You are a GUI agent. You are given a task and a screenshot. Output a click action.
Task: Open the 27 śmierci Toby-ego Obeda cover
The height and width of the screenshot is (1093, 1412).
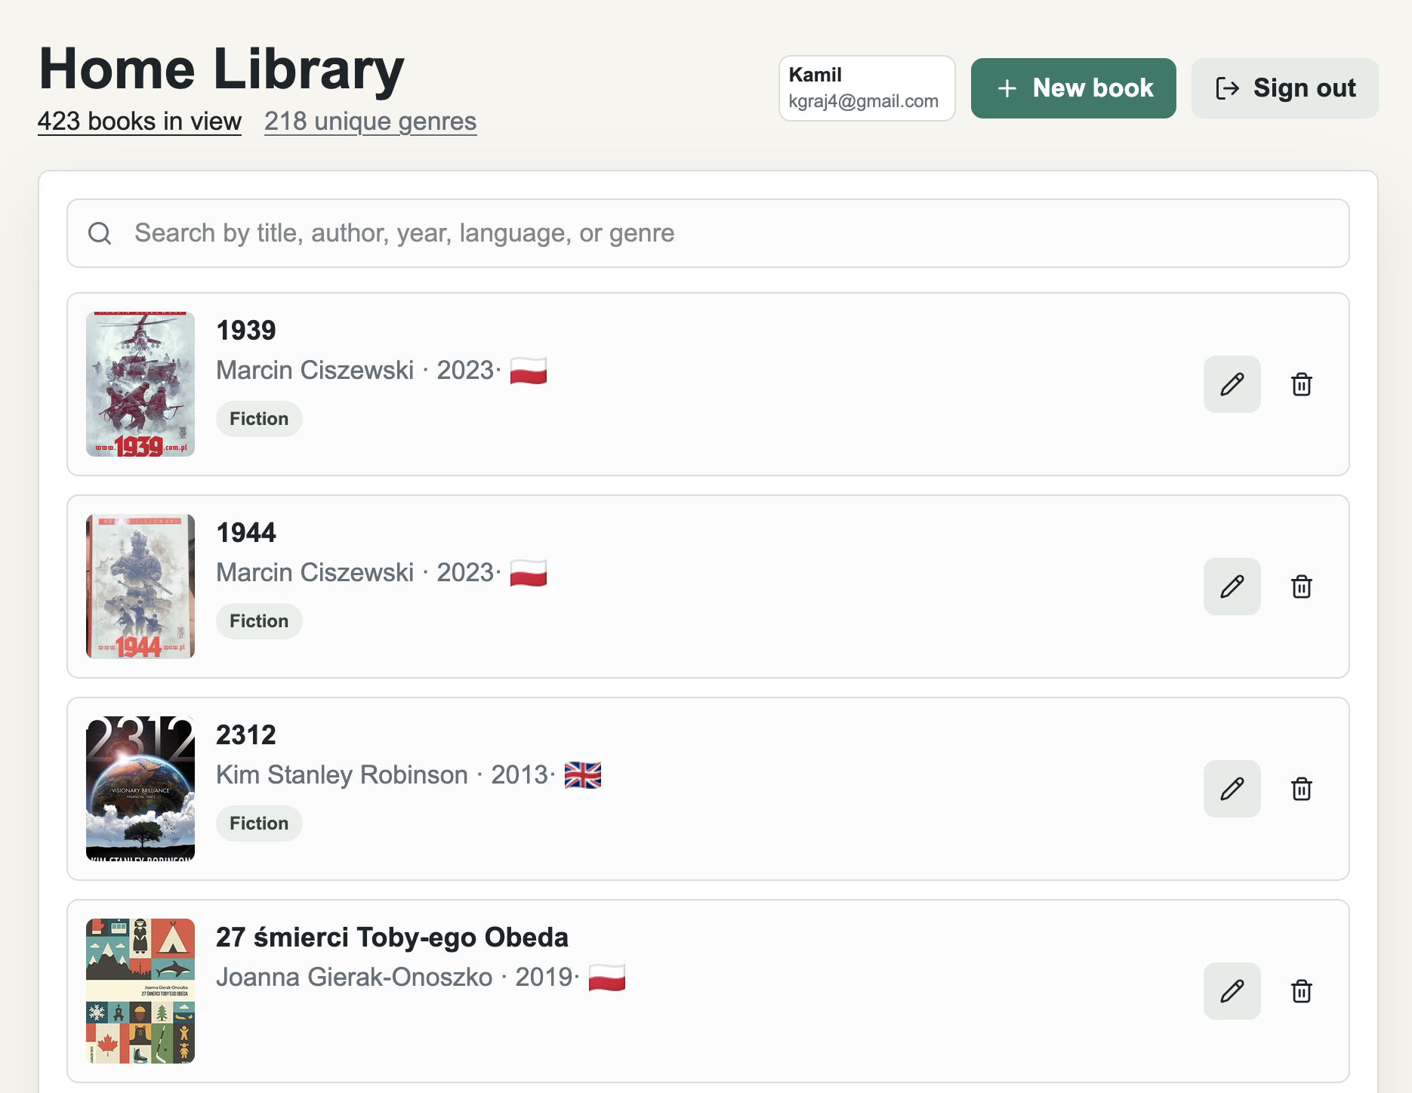coord(140,991)
